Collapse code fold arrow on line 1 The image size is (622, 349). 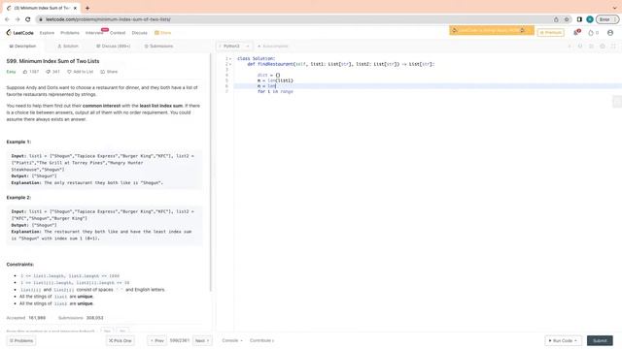click(230, 58)
